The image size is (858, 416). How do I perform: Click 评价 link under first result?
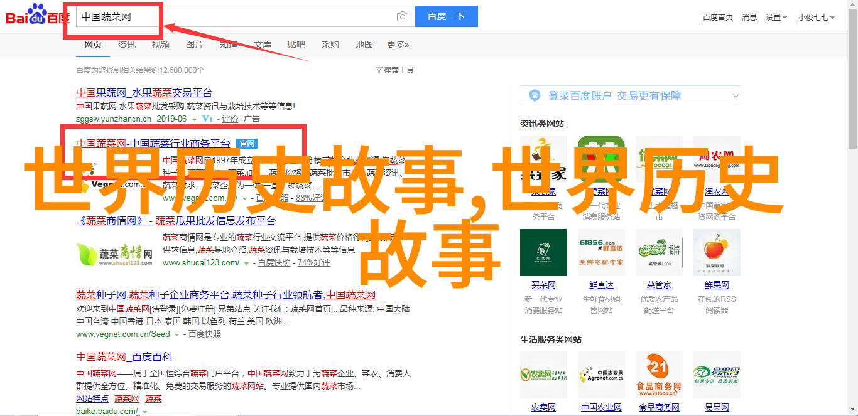pos(230,119)
